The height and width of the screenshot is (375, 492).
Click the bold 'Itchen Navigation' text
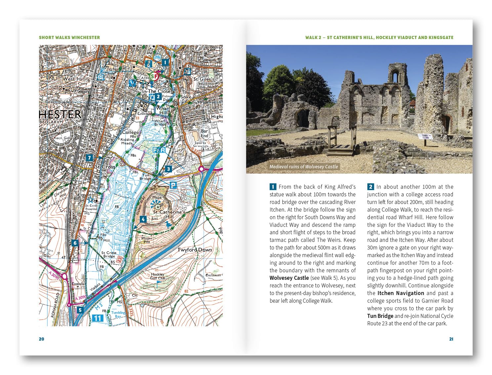tap(400, 293)
